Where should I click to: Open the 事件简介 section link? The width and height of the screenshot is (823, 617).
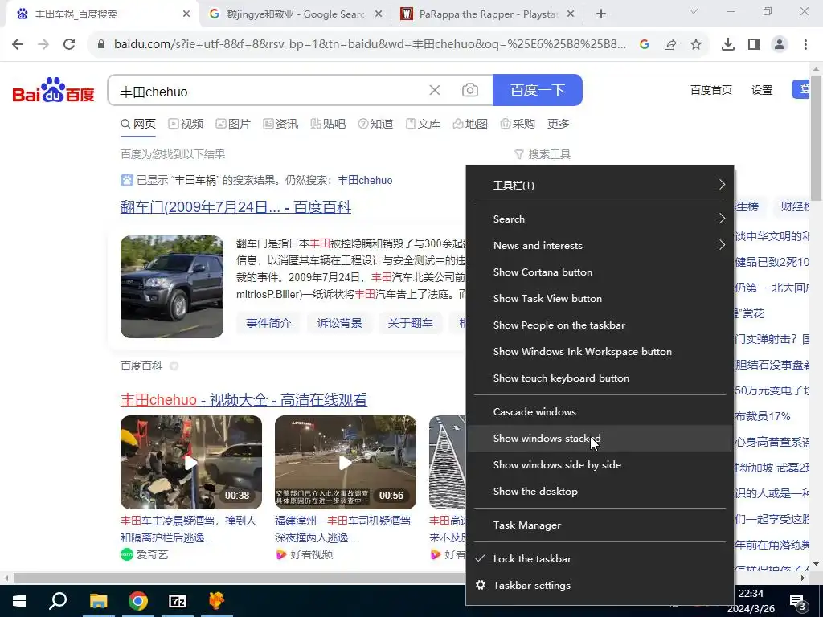268,323
